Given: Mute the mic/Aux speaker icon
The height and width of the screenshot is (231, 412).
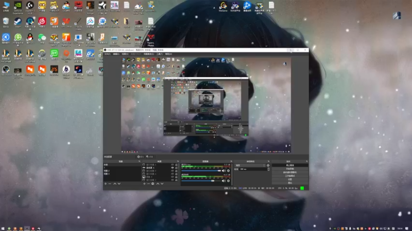Looking at the screenshot, I should coord(224,171).
